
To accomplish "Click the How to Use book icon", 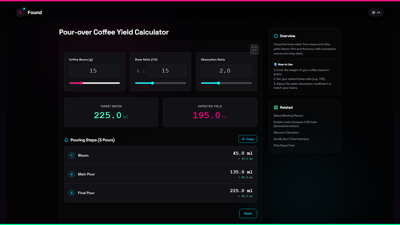I will pyautogui.click(x=275, y=64).
